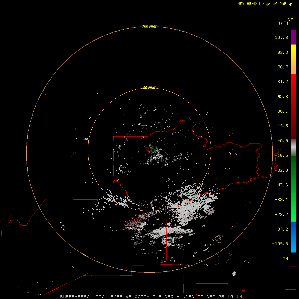The image size is (299, 299).
Task: Click the 100 NMI range ring label
Action: [149, 26]
